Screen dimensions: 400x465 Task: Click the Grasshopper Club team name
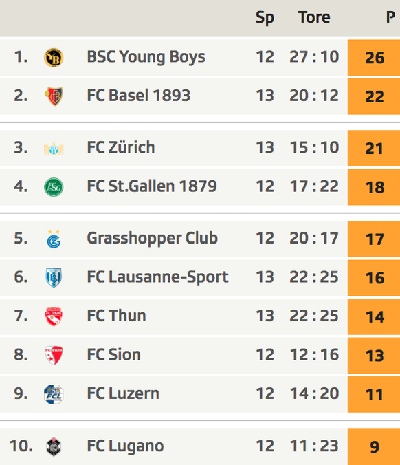[153, 238]
